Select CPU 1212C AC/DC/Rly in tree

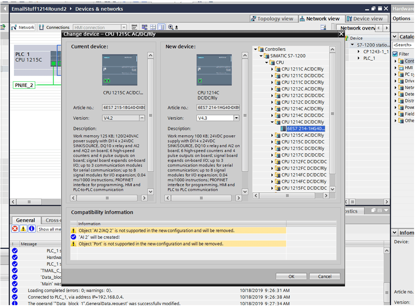coord(302,89)
